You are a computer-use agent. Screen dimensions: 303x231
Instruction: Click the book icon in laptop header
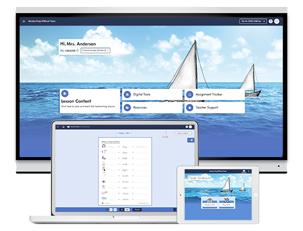point(69,127)
